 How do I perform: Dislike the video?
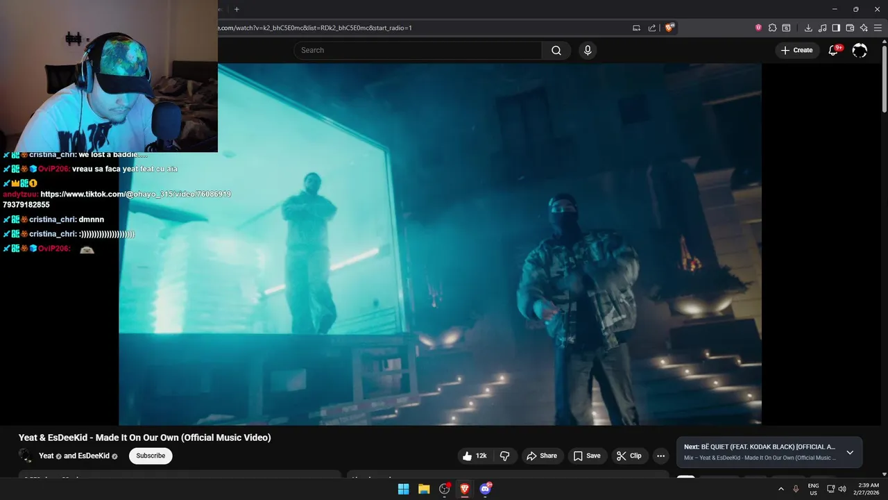pos(504,456)
